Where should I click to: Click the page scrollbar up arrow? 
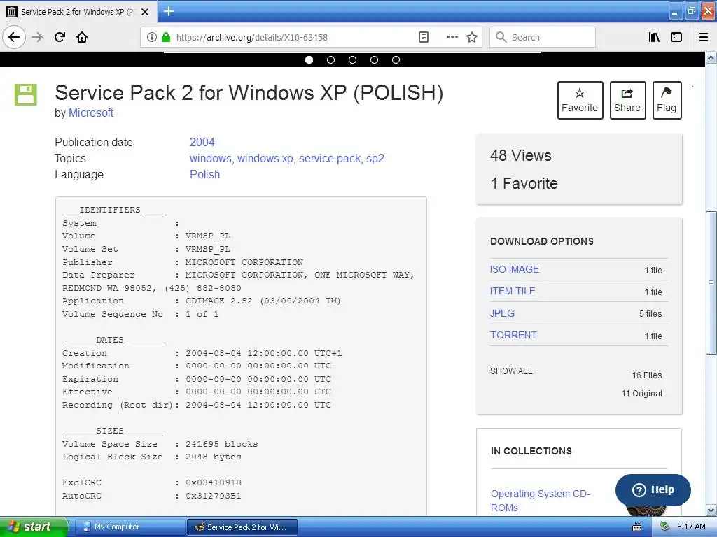click(711, 57)
